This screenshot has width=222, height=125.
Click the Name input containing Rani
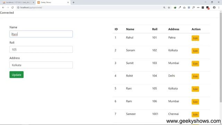(41, 34)
